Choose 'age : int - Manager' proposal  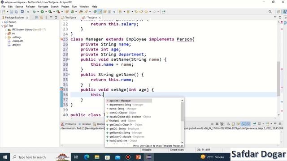[x=129, y=101]
